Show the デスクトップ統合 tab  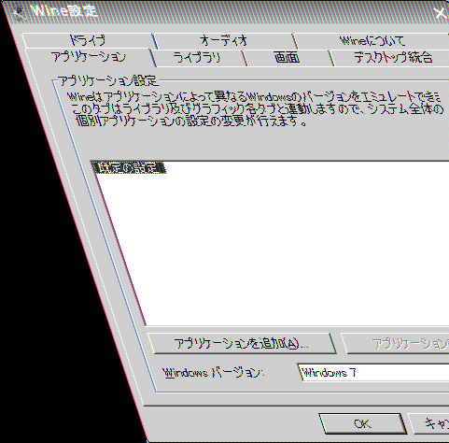[392, 58]
